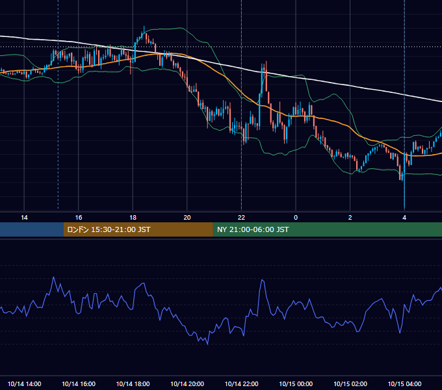Click the "4" hour label on price chart axis
Viewport: 442px width, 390px height.
[x=404, y=218]
